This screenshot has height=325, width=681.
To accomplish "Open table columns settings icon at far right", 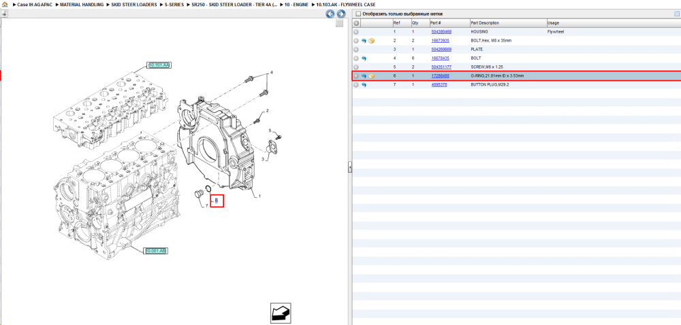I will pyautogui.click(x=677, y=14).
